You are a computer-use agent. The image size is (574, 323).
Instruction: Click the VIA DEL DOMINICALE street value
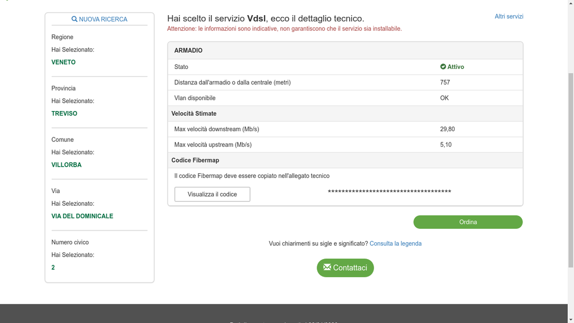point(82,216)
